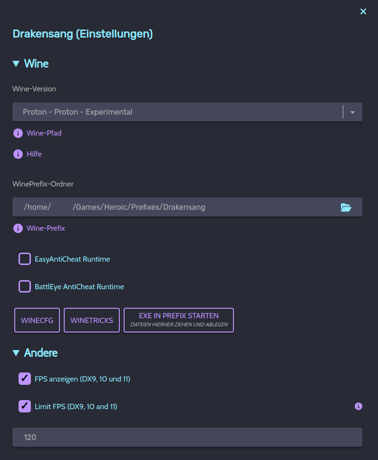
Task: Click the WinePrefix-Ordner path field
Action: point(176,207)
